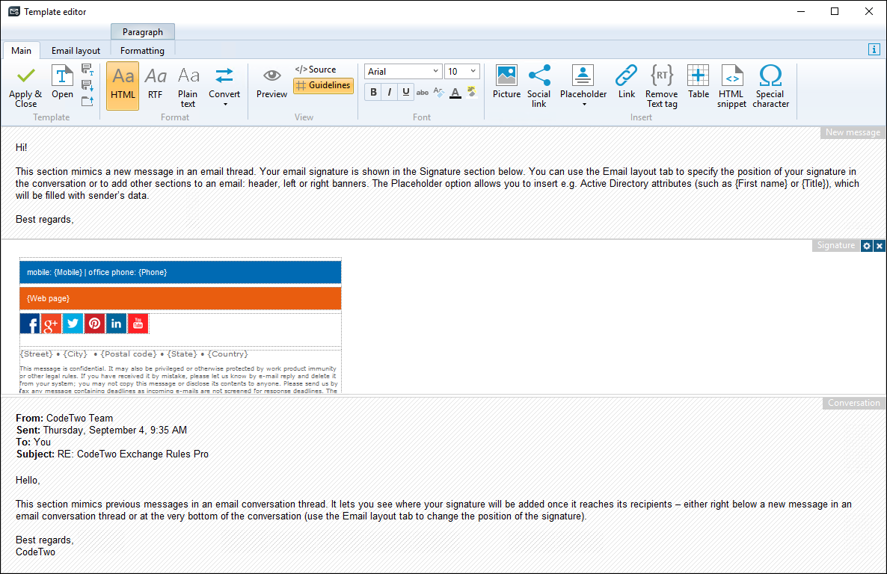Insert an HTML snippet

(x=731, y=87)
